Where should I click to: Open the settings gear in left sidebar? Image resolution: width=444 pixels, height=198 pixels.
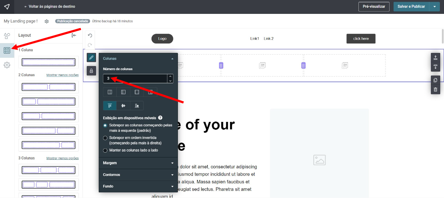tap(7, 65)
